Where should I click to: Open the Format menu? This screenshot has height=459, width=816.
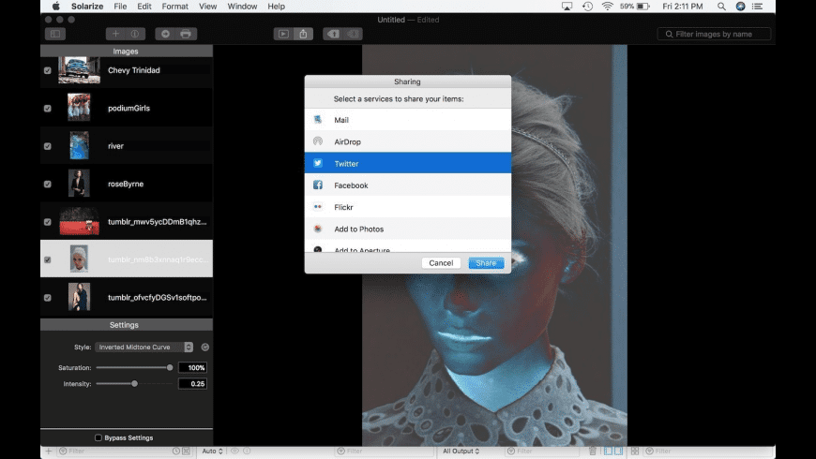pos(174,7)
